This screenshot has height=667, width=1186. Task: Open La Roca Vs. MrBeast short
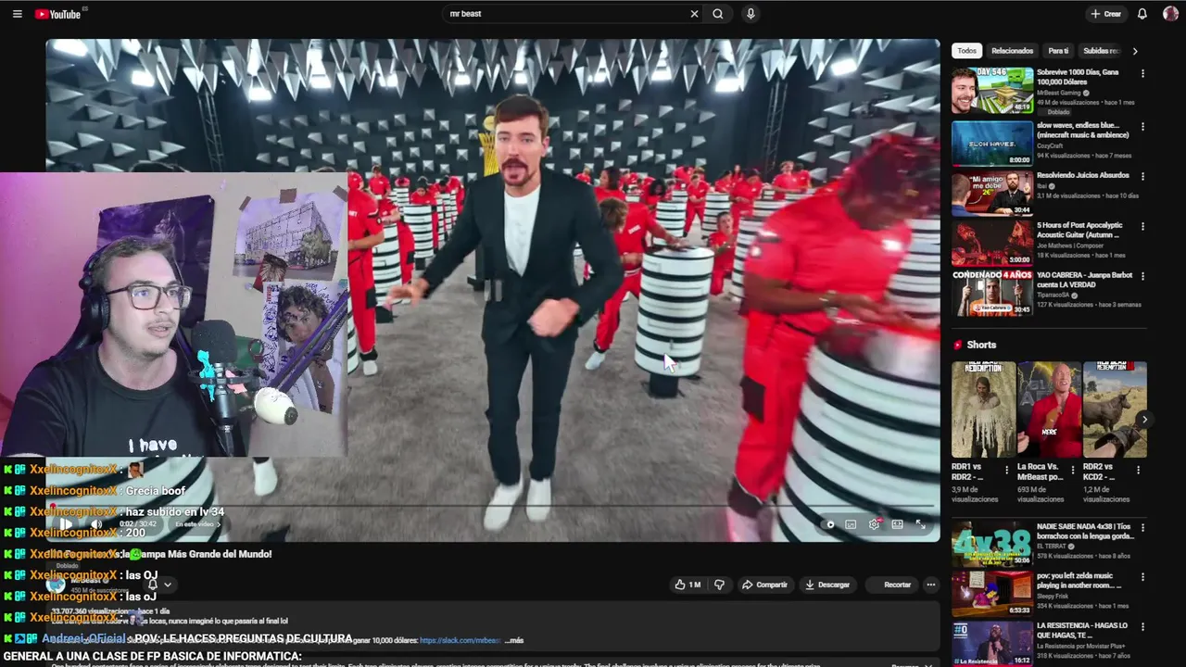click(1049, 409)
